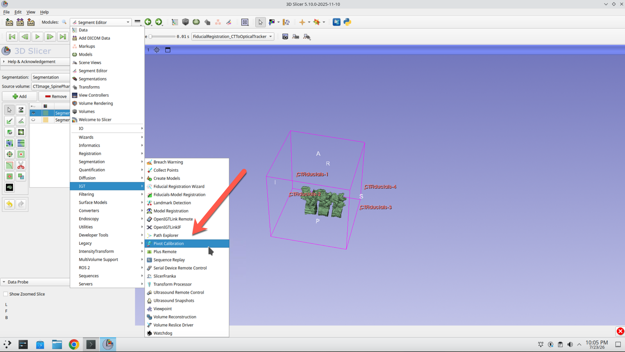The image size is (625, 352).
Task: Click the Add segment button
Action: pos(20,96)
